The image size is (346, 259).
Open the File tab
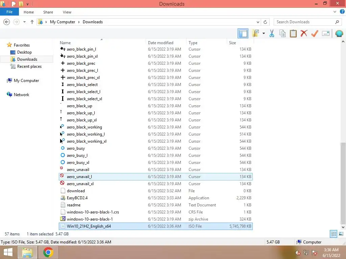click(9, 12)
